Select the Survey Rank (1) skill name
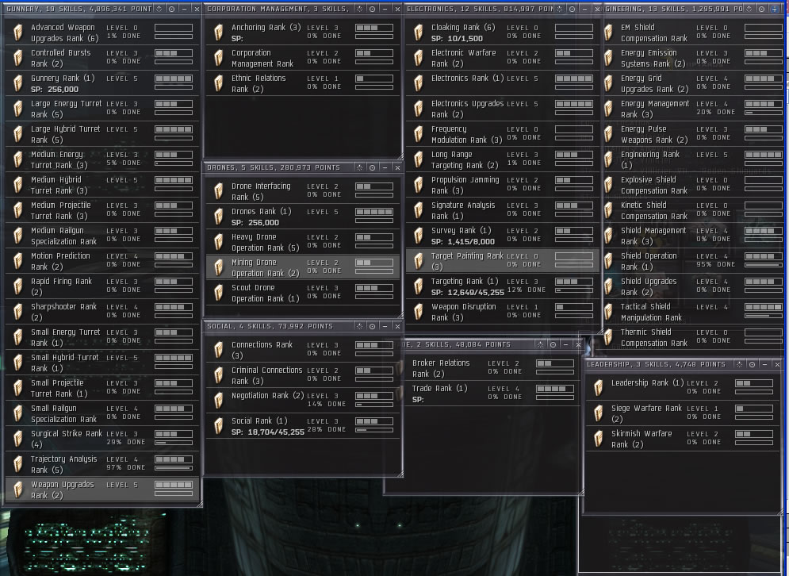The width and height of the screenshot is (789, 576). click(461, 231)
